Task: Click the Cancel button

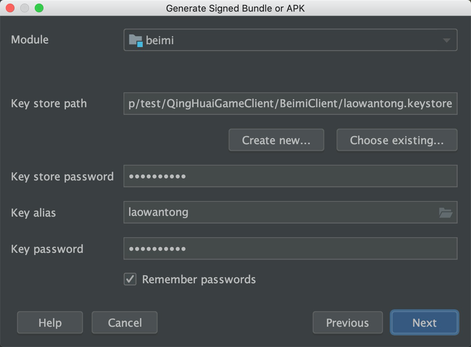Action: (x=125, y=322)
